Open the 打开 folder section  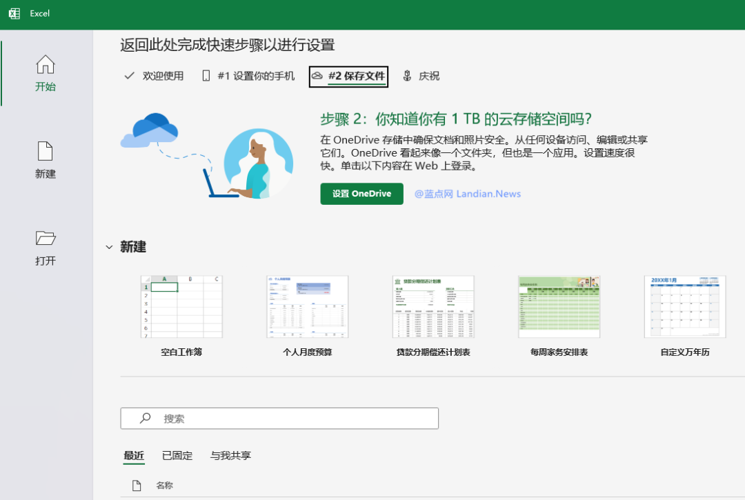click(46, 248)
